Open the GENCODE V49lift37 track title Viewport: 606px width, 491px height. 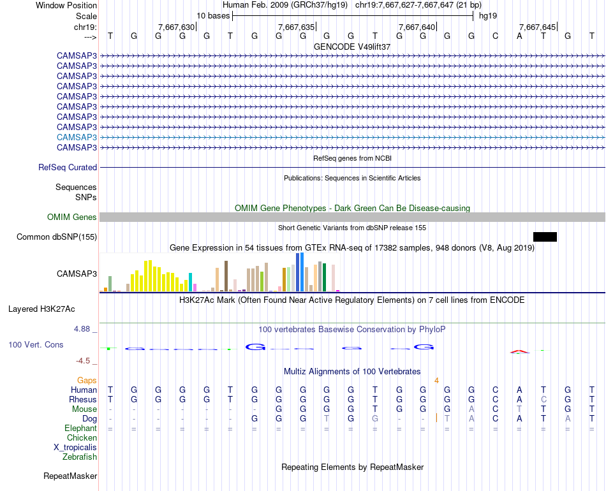[x=352, y=47]
